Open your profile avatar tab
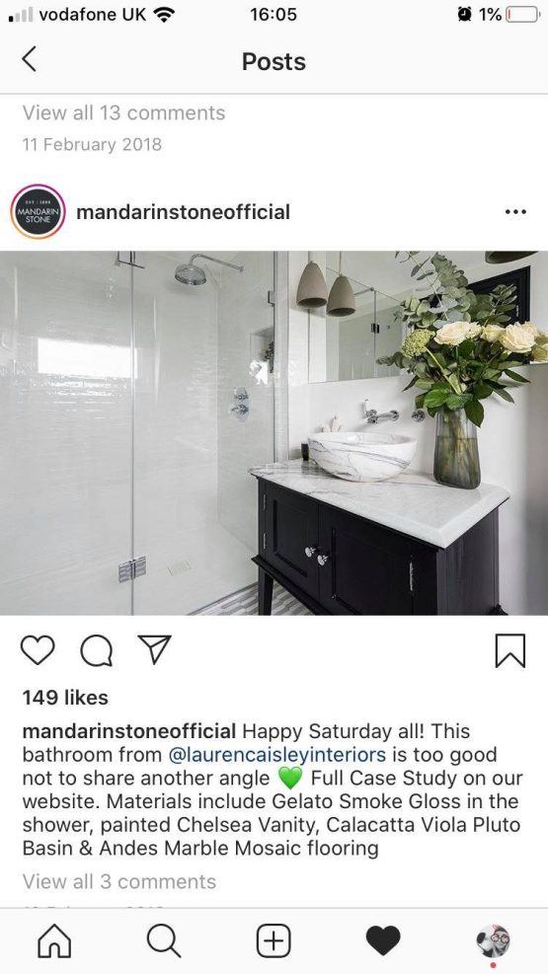Viewport: 548px width, 974px height. tap(493, 941)
